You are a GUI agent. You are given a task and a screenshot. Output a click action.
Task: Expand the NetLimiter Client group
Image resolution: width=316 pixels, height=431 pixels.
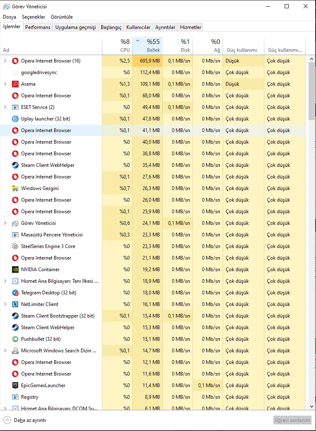(5, 304)
